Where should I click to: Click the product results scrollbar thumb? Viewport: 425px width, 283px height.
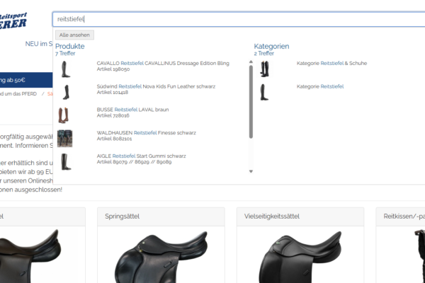[x=251, y=102]
